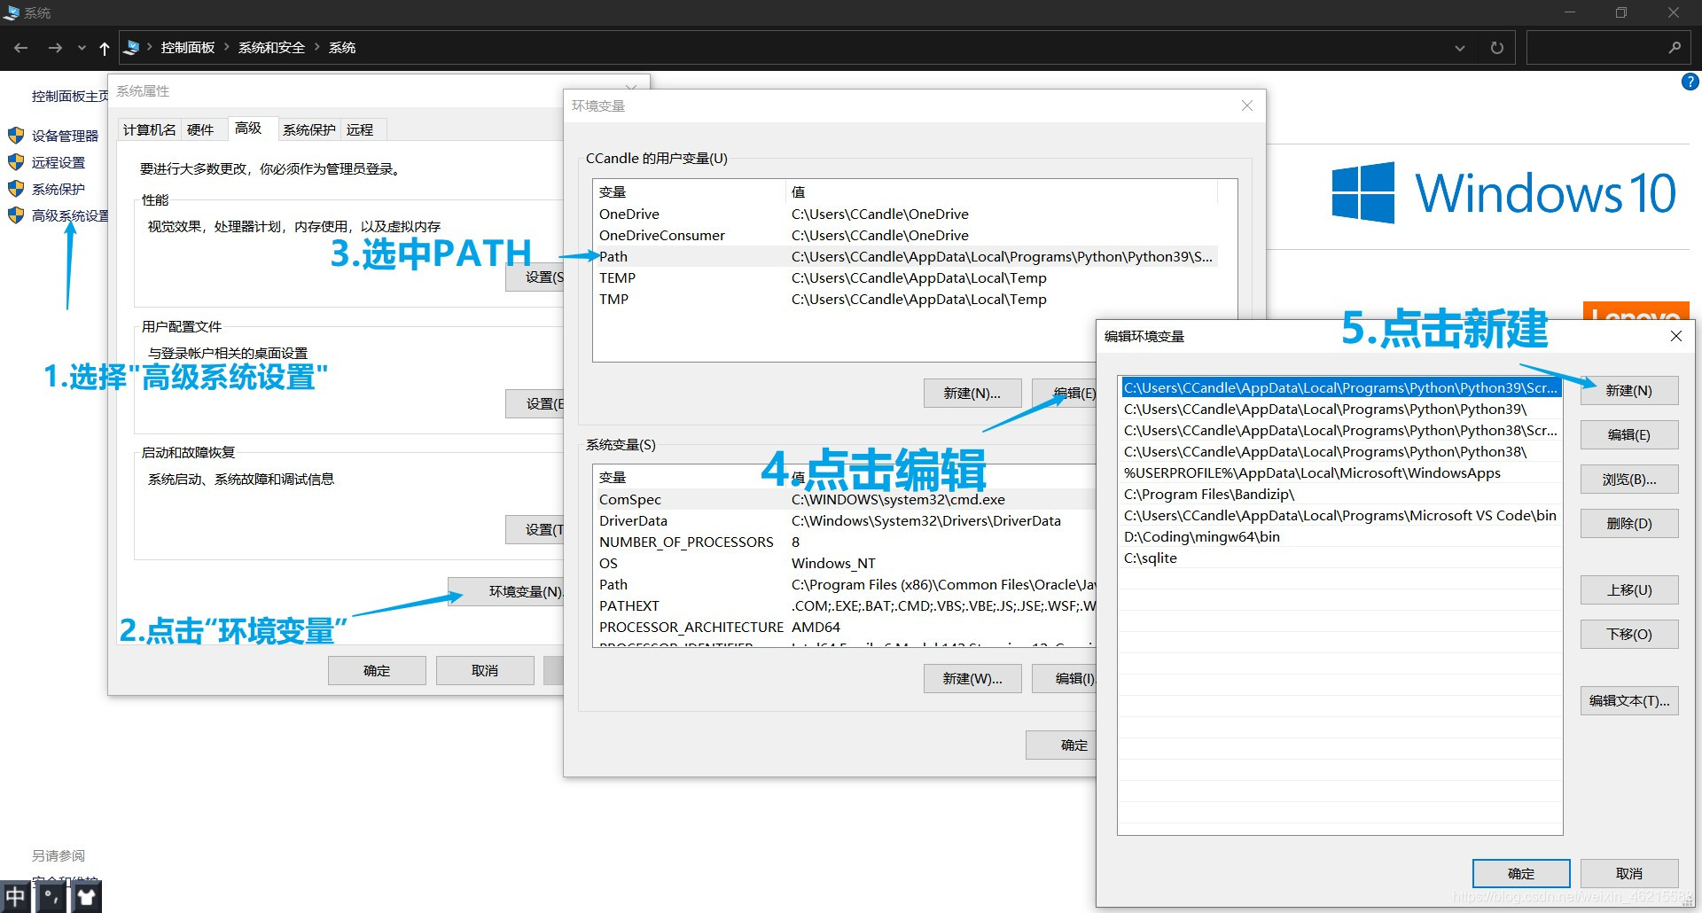This screenshot has width=1702, height=913.
Task: Open 系统保护 from the sidebar
Action: [x=59, y=189]
